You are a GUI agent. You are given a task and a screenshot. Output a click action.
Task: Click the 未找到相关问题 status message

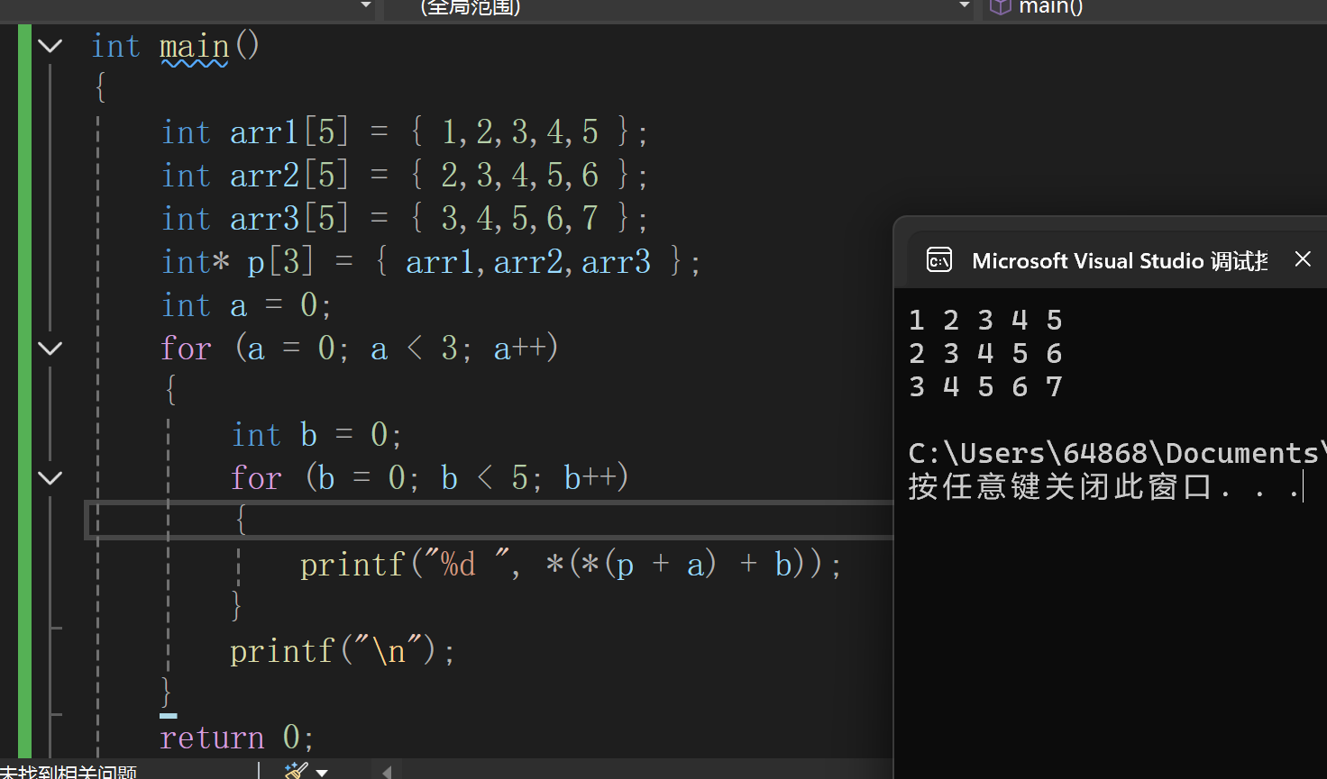pyautogui.click(x=68, y=772)
